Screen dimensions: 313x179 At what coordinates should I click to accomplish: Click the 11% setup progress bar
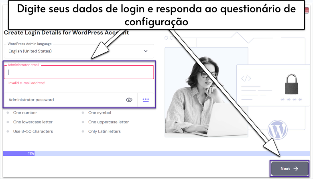156,153
